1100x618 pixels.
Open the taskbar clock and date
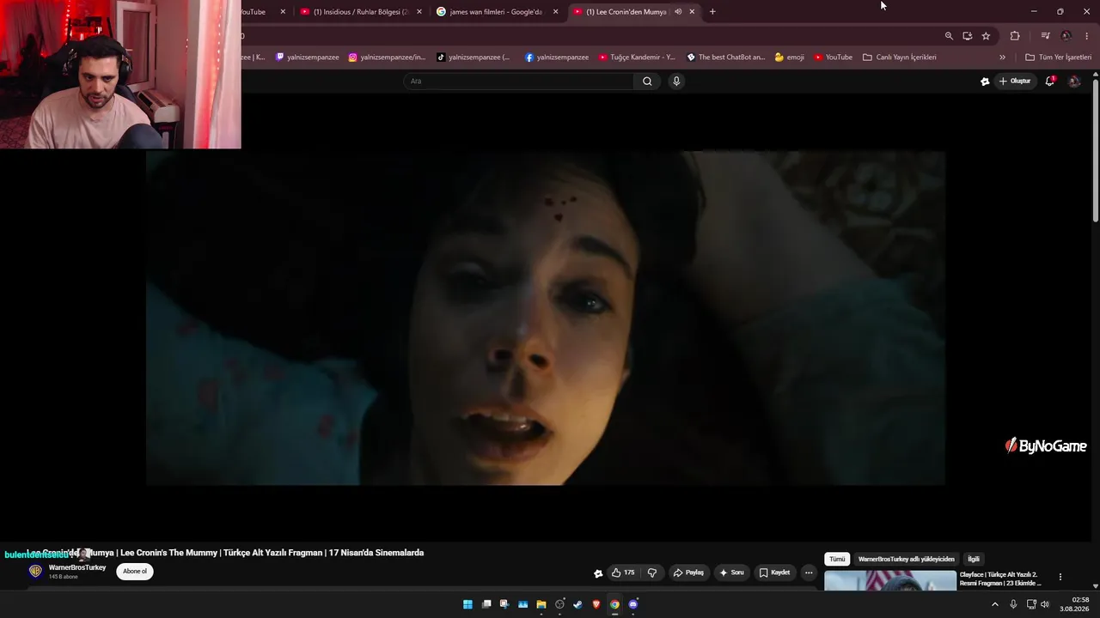1074,604
